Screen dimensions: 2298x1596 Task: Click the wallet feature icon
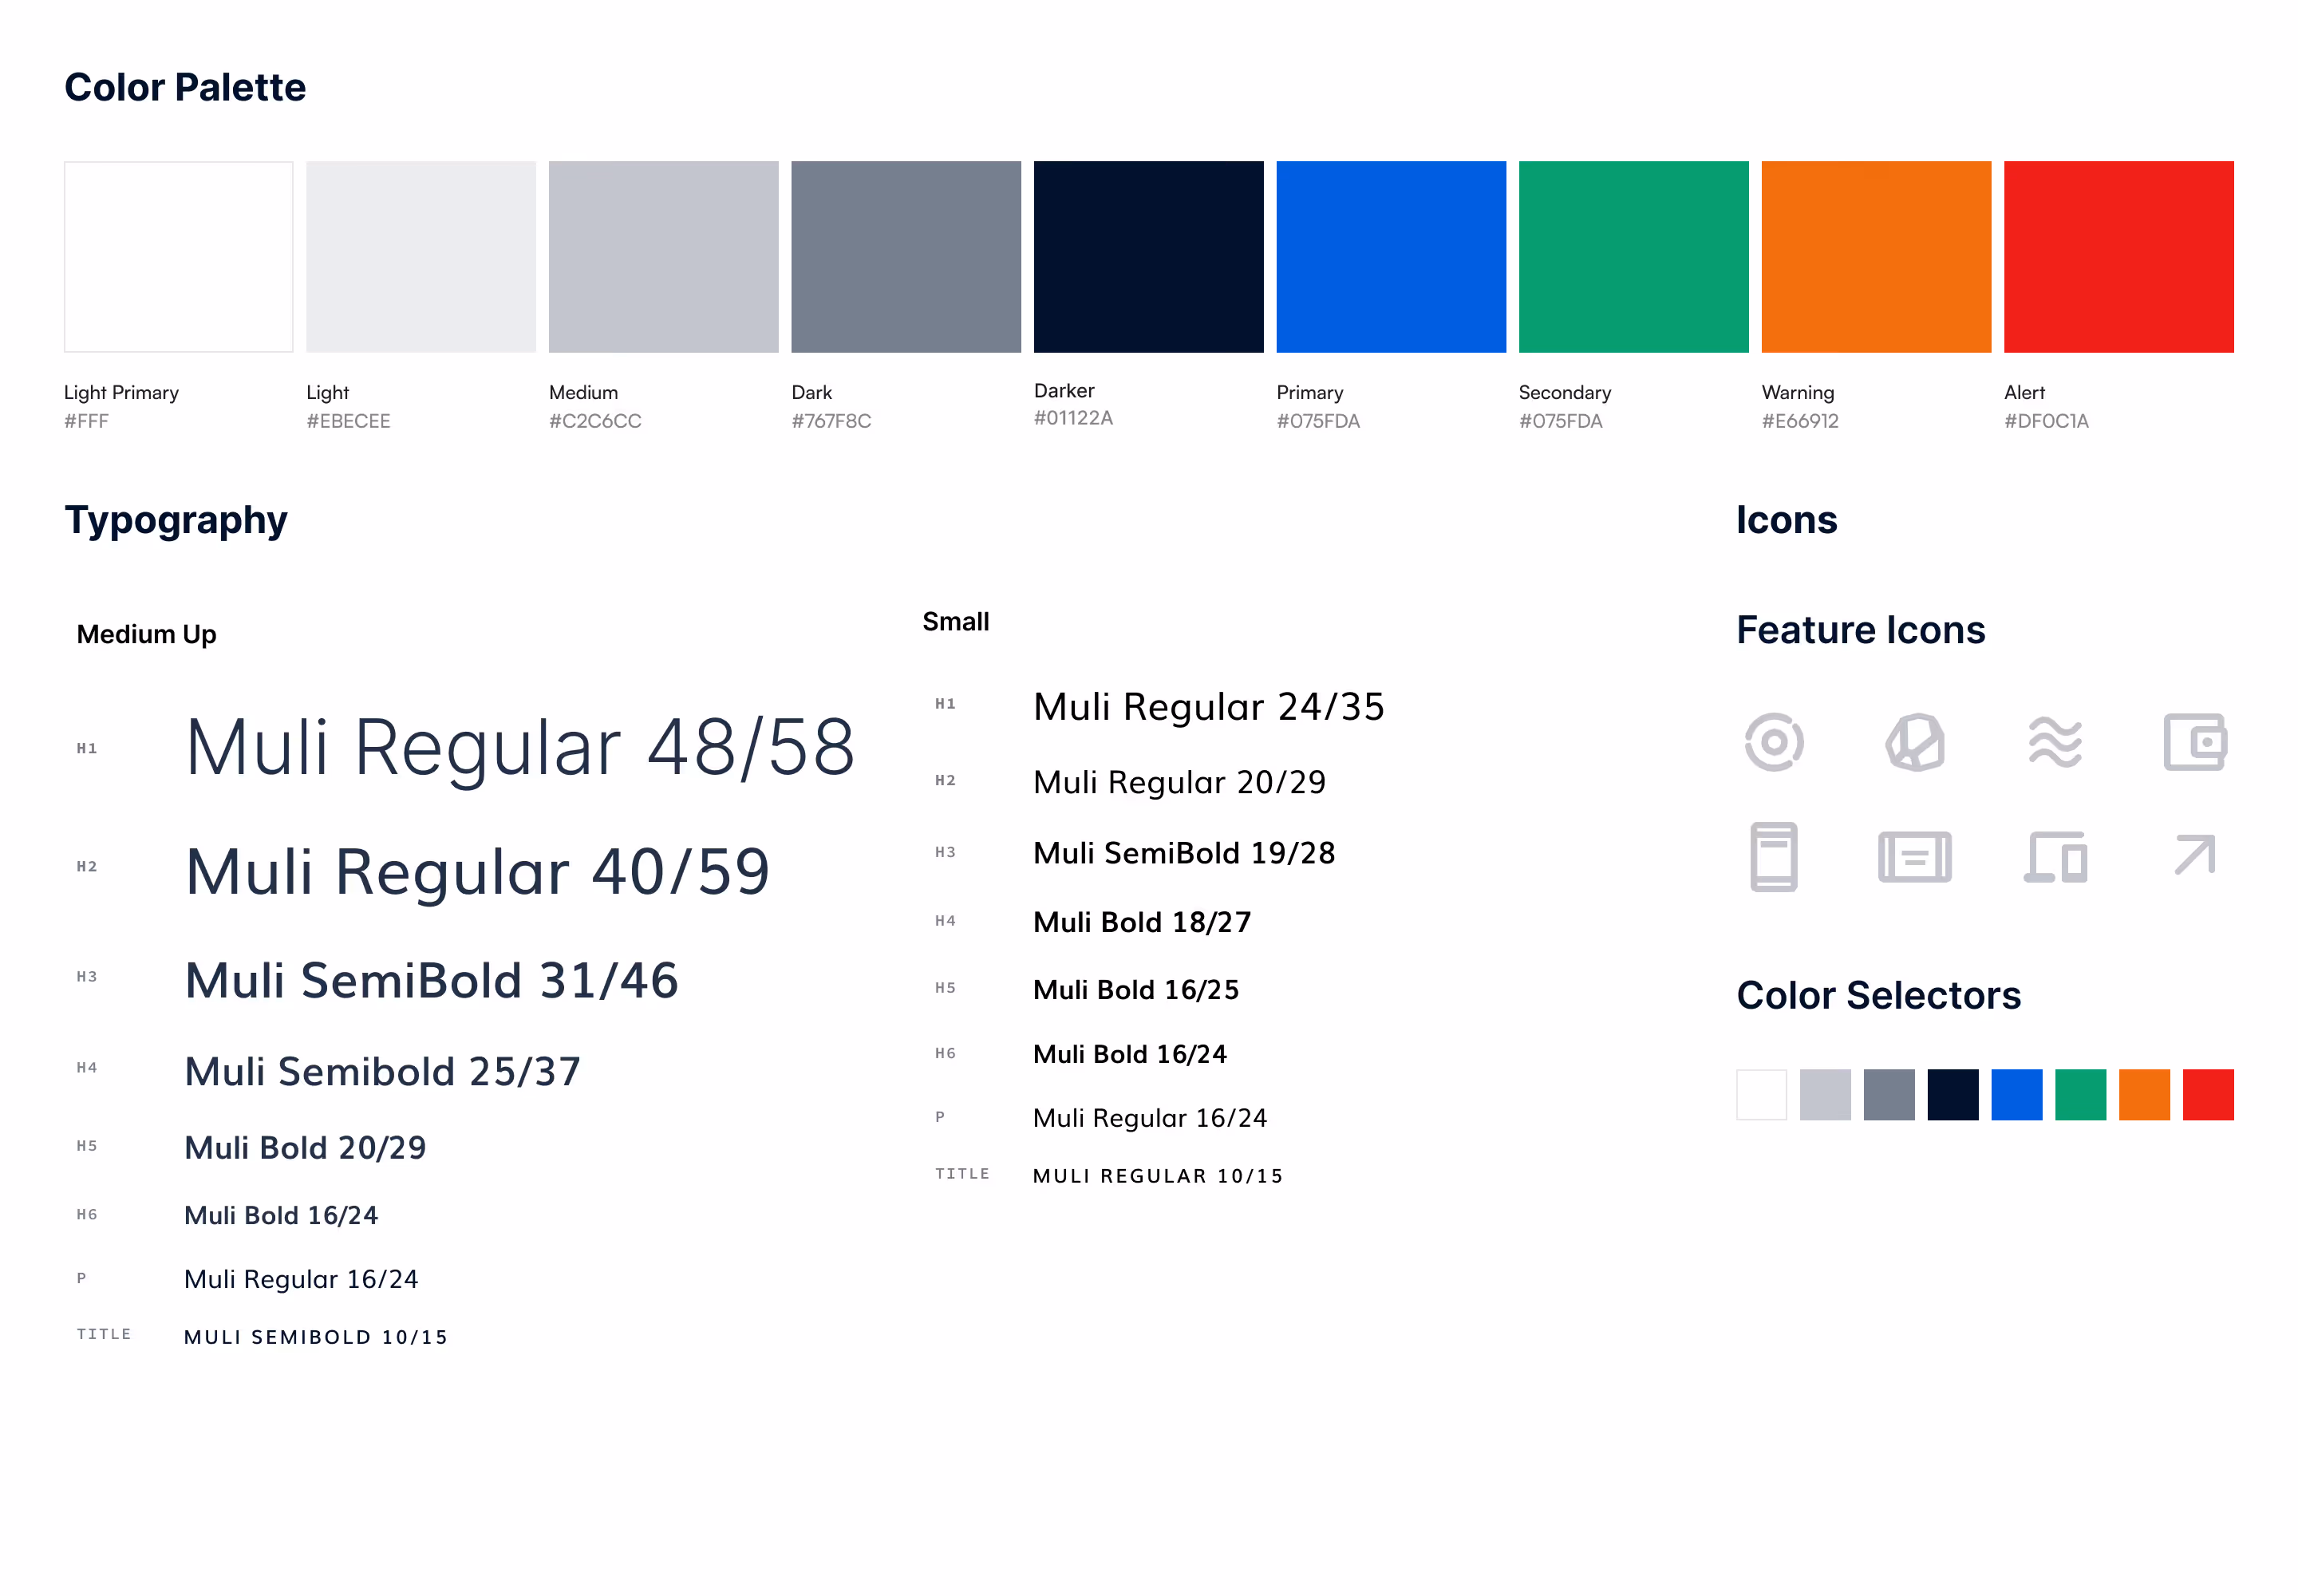coord(2194,741)
